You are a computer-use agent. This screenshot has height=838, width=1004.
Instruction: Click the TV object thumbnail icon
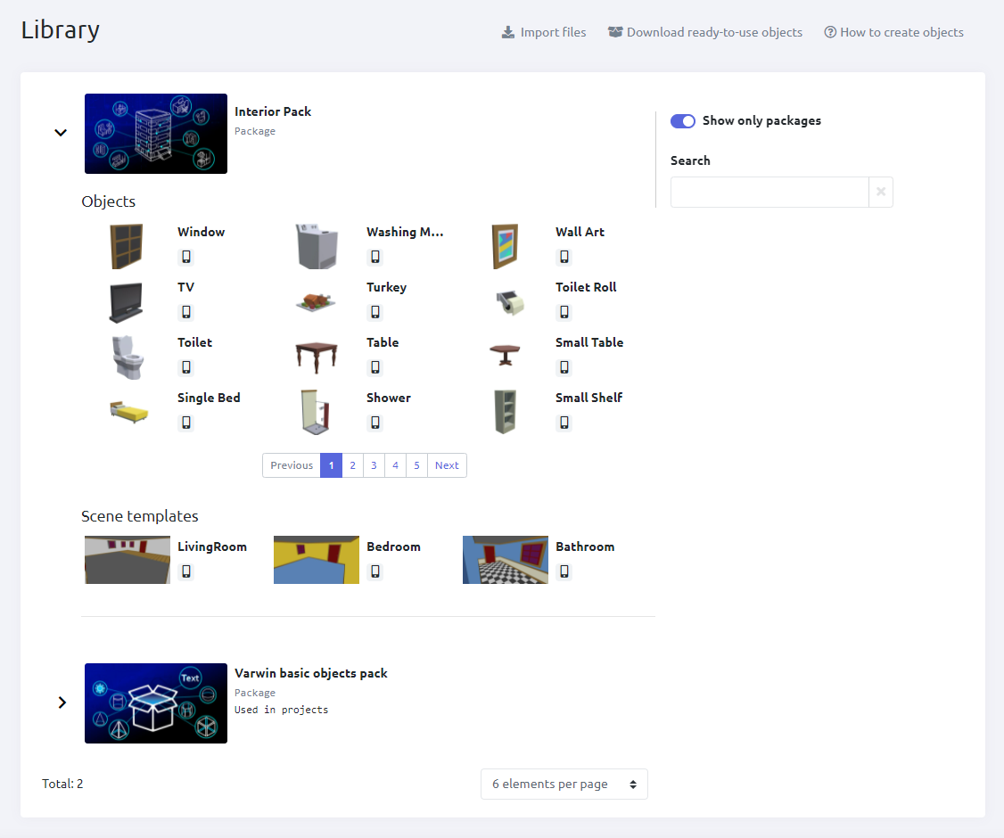point(126,302)
